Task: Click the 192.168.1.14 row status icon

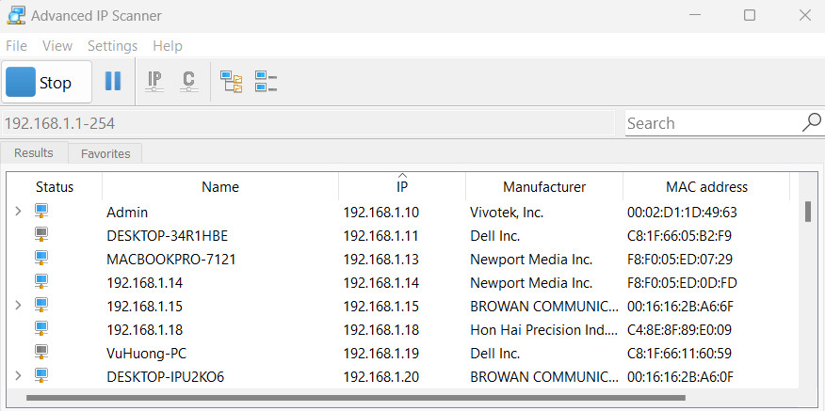Action: (x=41, y=282)
